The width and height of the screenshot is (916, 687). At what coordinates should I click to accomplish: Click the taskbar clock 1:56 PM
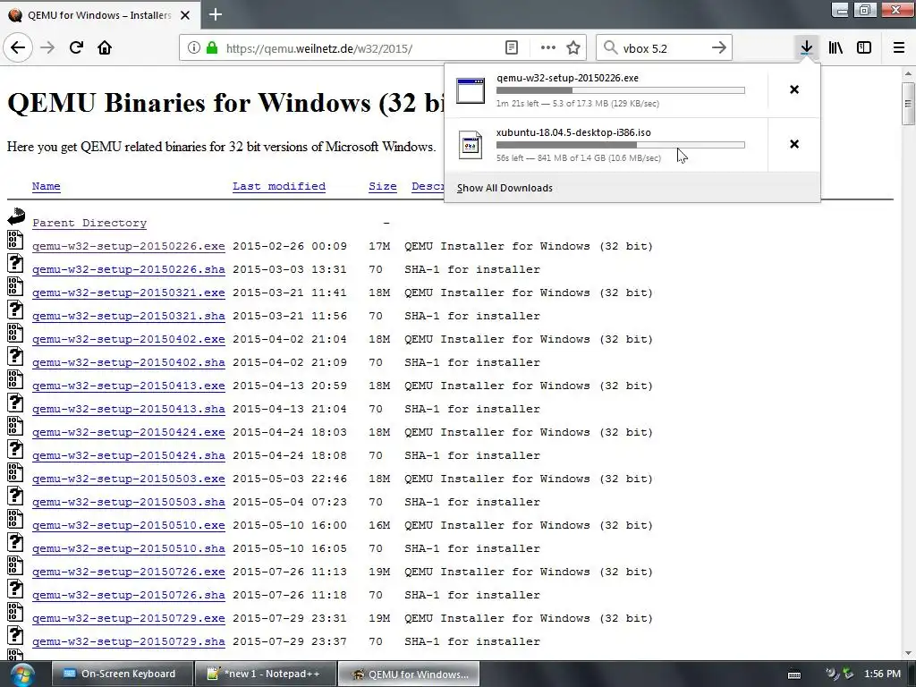882,674
